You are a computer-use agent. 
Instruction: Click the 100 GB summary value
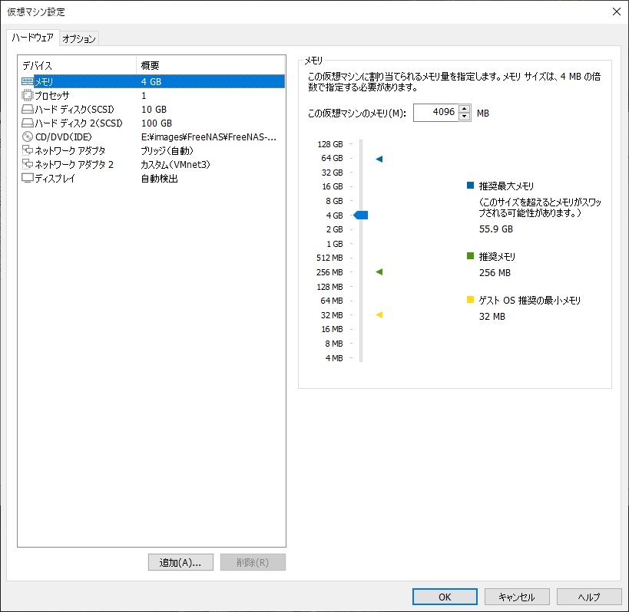coord(157,123)
